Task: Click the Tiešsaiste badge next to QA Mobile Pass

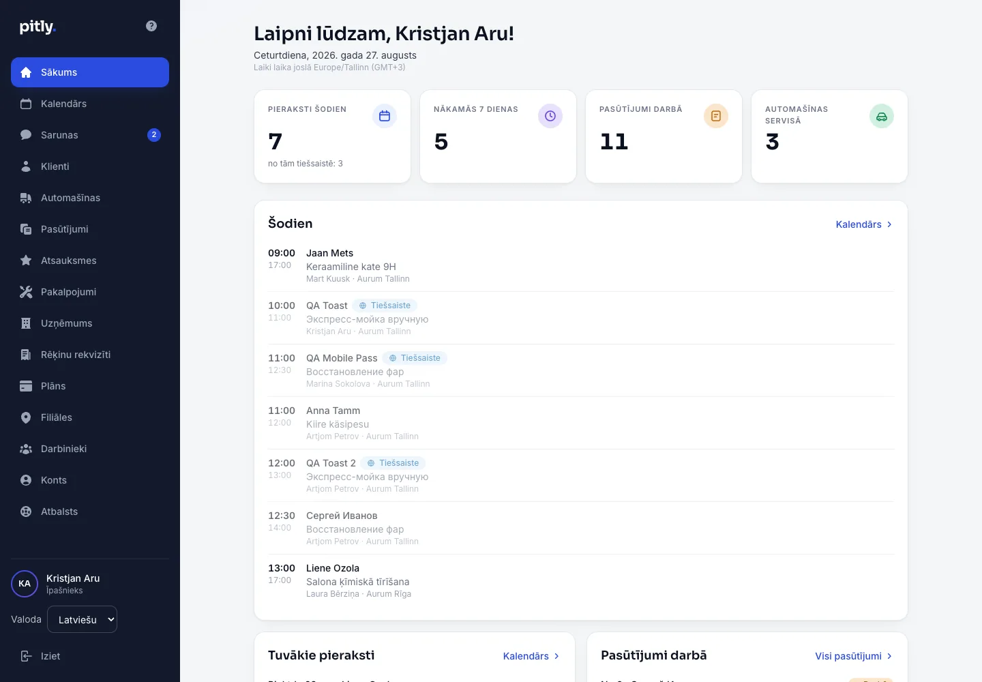Action: coord(415,358)
